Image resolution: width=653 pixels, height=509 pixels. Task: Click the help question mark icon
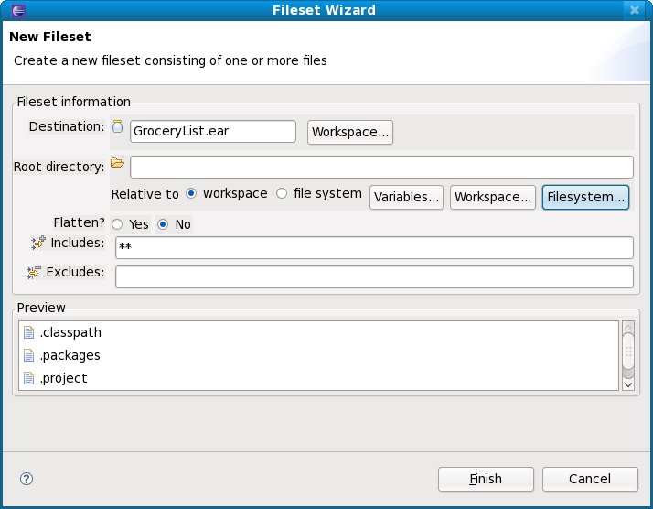27,479
